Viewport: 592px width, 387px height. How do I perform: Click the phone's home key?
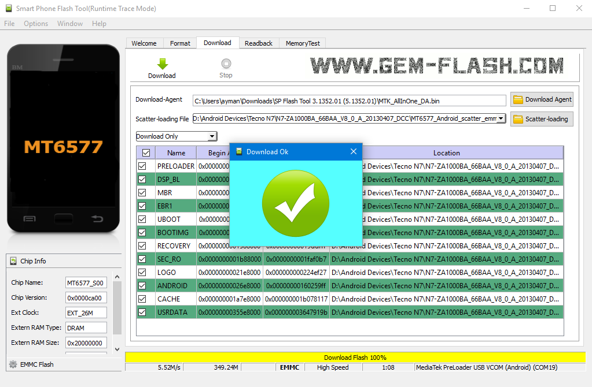click(x=64, y=218)
